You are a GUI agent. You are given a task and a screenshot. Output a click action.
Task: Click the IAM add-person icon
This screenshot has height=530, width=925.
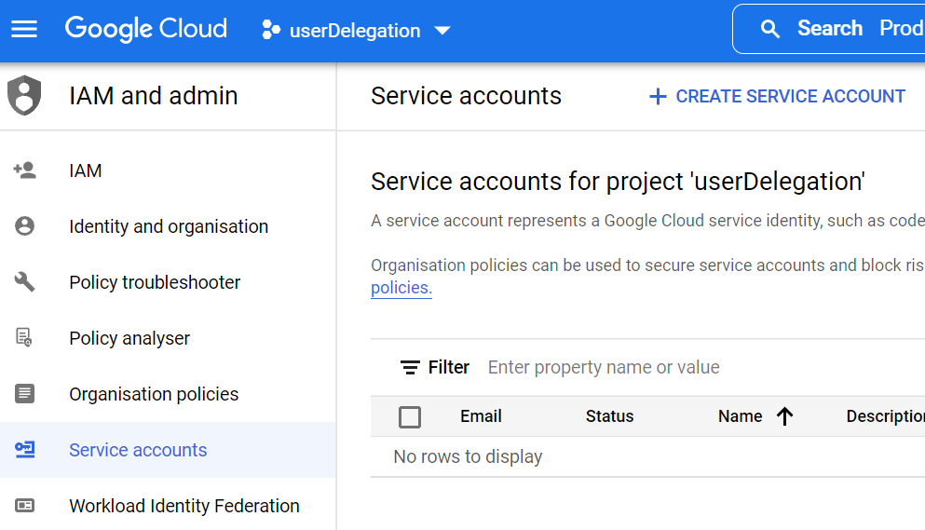pos(25,170)
